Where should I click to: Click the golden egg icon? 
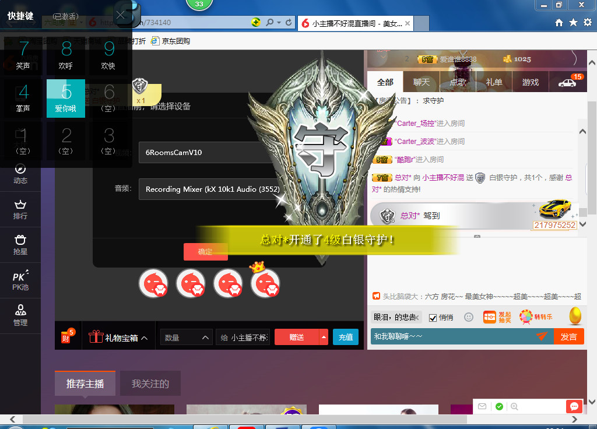(575, 315)
